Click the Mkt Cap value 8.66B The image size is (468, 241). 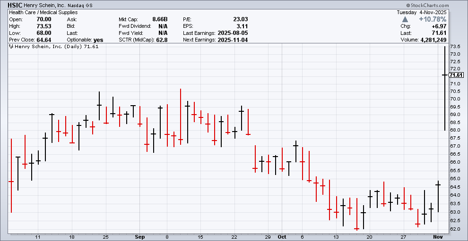(160, 19)
